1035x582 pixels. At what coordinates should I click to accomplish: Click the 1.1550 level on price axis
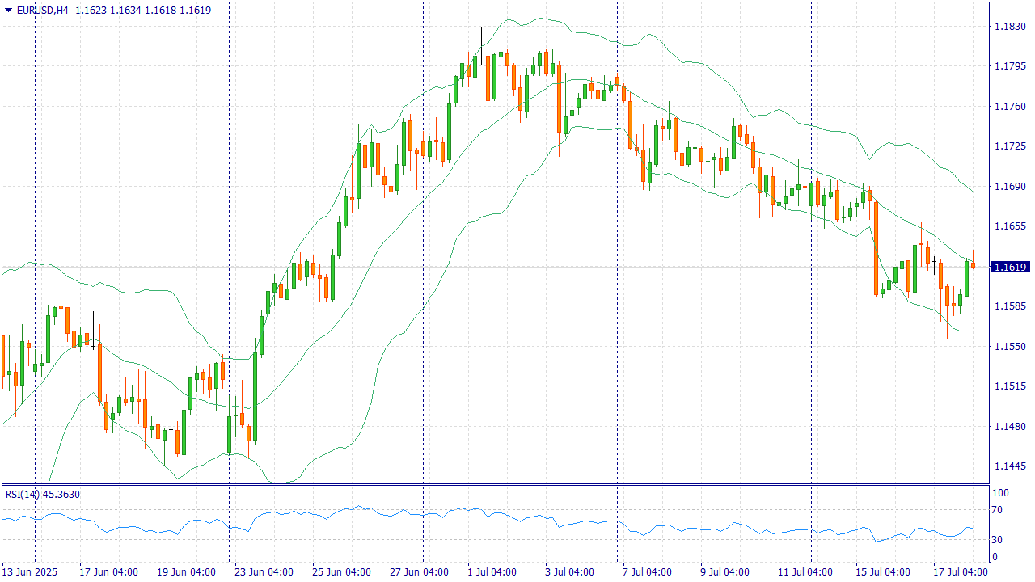point(1008,346)
